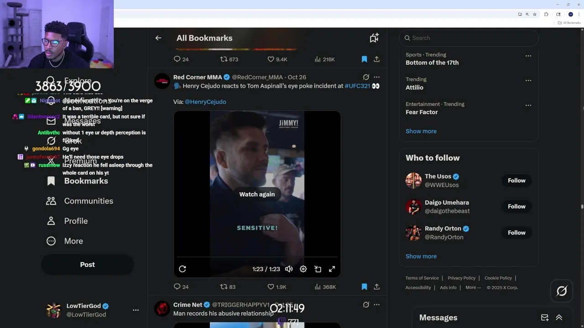The width and height of the screenshot is (584, 328).
Task: Open the All Bookmarks folder in Chrome
Action: click(x=569, y=23)
